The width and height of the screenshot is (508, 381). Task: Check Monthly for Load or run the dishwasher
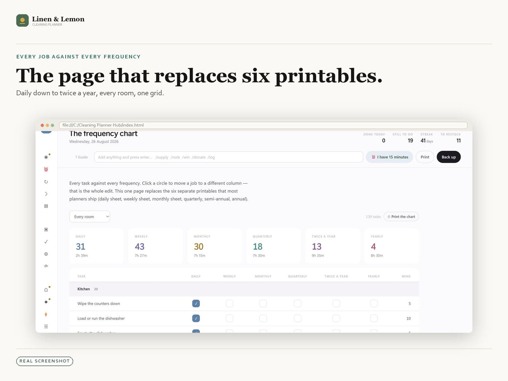click(x=263, y=318)
